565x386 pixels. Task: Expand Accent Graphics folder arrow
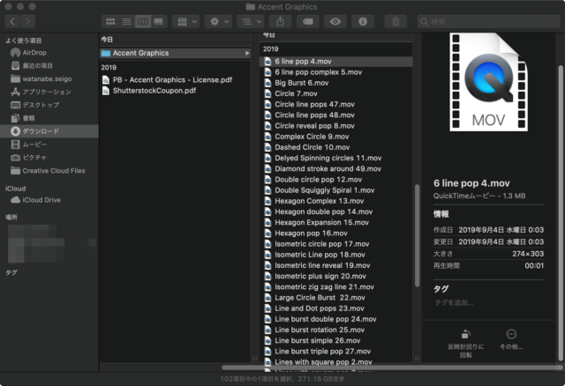pos(247,53)
